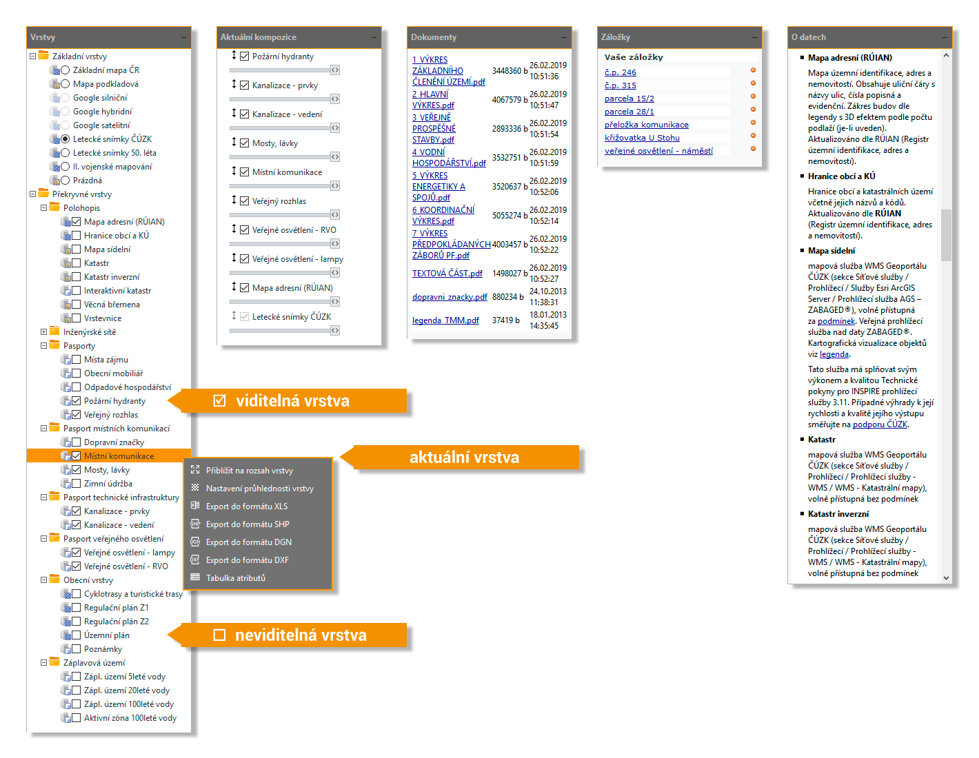Collapse the O datech panel with header dash
Image resolution: width=979 pixels, height=758 pixels.
pos(945,37)
